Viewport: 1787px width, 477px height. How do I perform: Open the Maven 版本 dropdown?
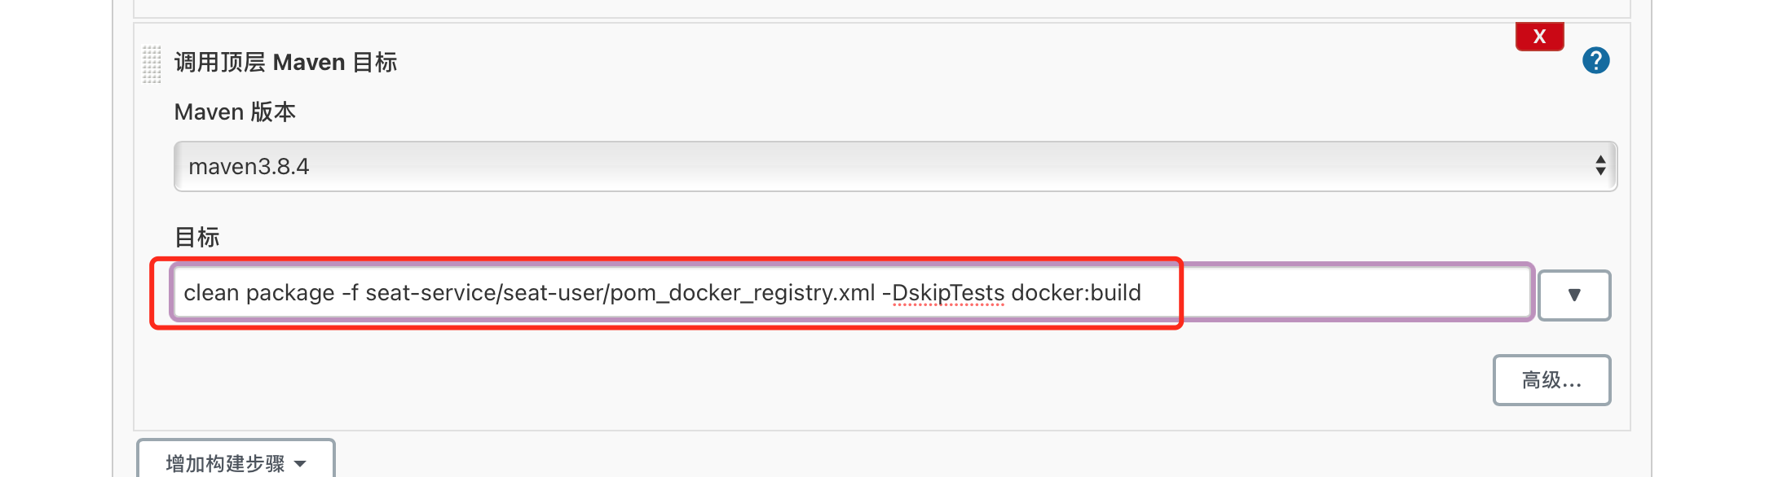(x=894, y=167)
